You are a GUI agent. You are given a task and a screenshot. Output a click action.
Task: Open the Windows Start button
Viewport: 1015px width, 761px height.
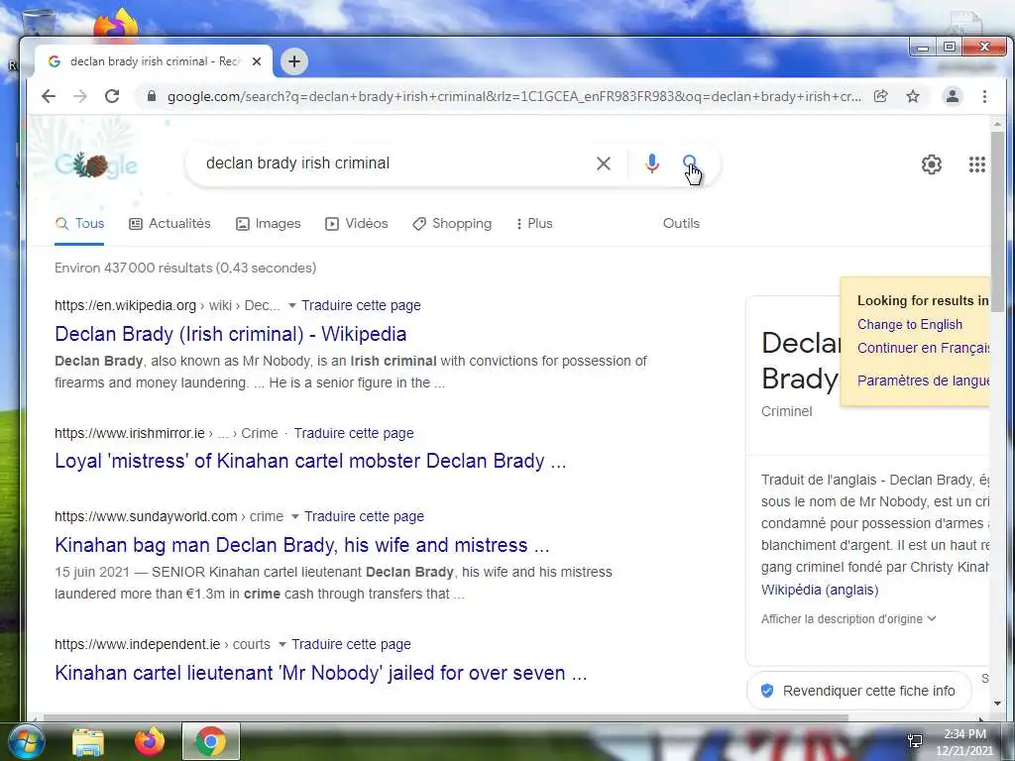point(25,741)
